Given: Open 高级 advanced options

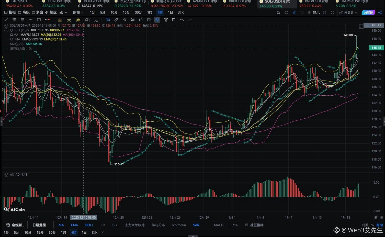Looking at the screenshot, I should pyautogui.click(x=24, y=12).
